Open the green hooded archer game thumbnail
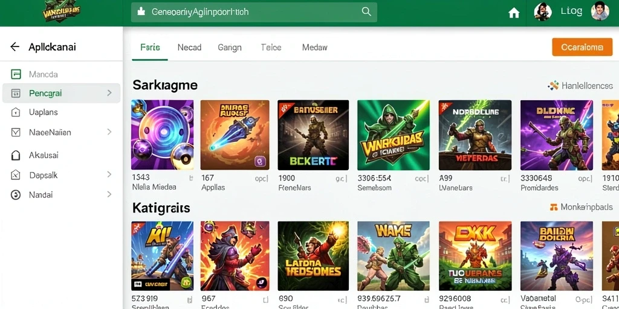This screenshot has width=619, height=309. (x=393, y=135)
